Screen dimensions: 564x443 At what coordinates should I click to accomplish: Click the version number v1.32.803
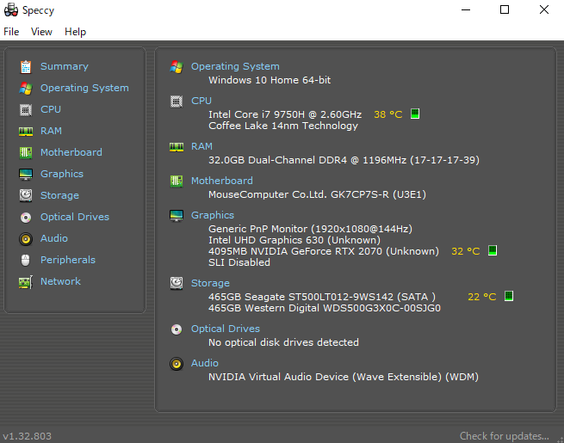click(x=27, y=436)
